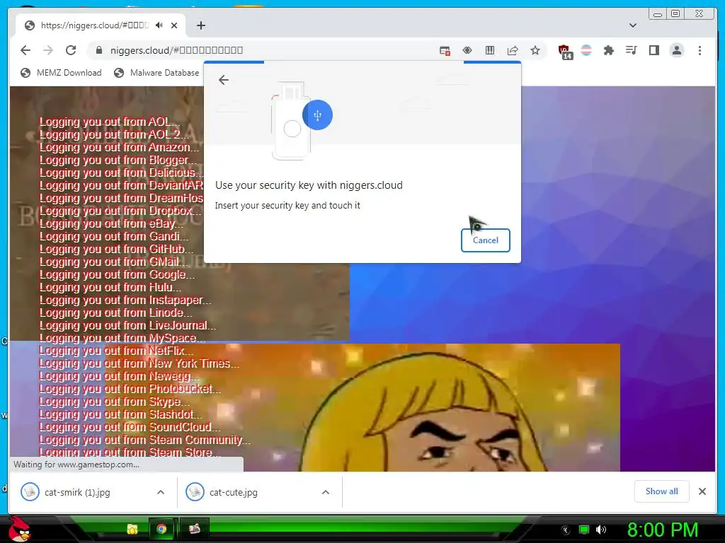Expand options for cat-cute.jpg download
725x543 pixels.
click(x=326, y=492)
